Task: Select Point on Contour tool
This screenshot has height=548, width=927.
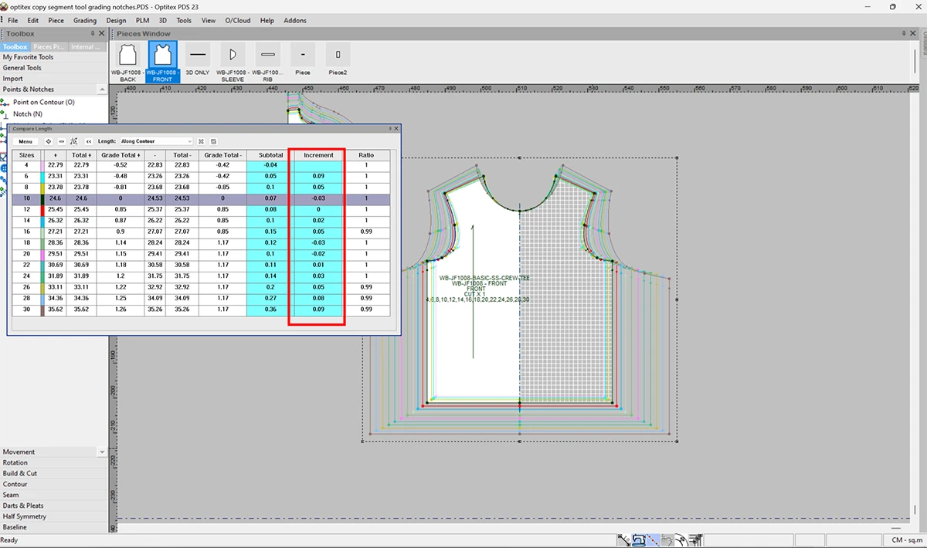Action: pos(44,102)
